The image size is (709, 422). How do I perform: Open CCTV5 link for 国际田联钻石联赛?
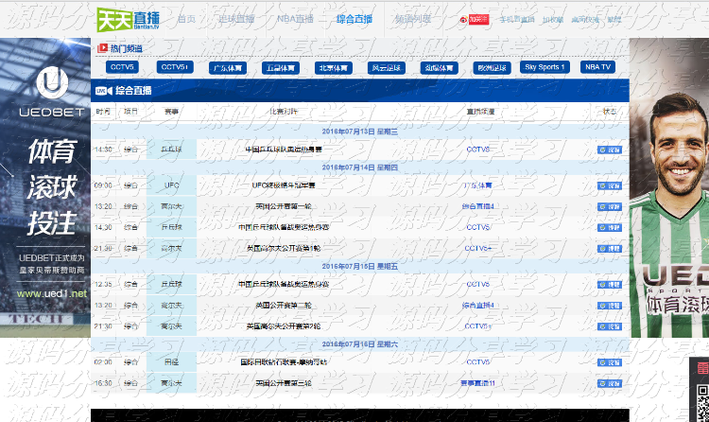click(x=478, y=362)
